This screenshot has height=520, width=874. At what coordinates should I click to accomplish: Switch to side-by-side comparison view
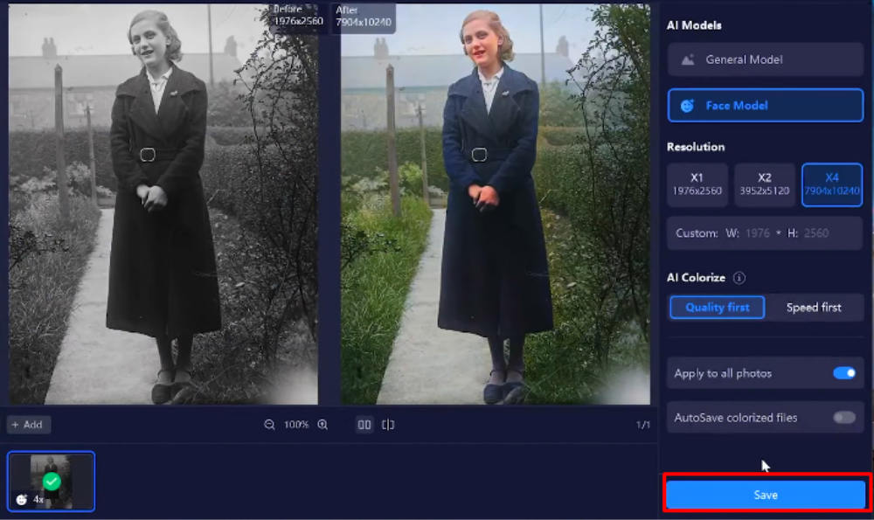[364, 425]
